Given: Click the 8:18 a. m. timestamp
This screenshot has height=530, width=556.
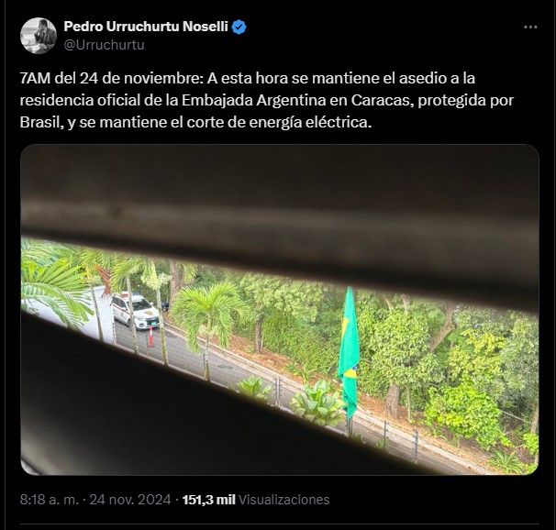Looking at the screenshot, I should pos(49,500).
